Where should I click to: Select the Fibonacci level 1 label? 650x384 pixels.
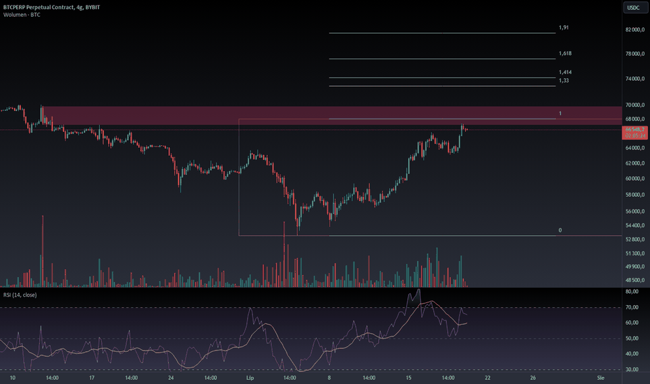point(560,113)
